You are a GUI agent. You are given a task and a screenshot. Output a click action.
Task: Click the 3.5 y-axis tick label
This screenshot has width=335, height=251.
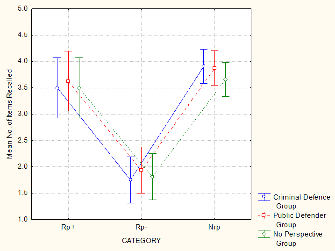pos(23,88)
